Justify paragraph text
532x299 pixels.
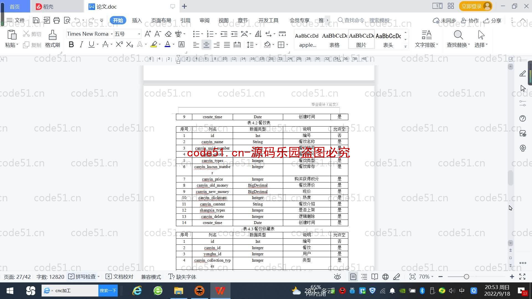227,45
